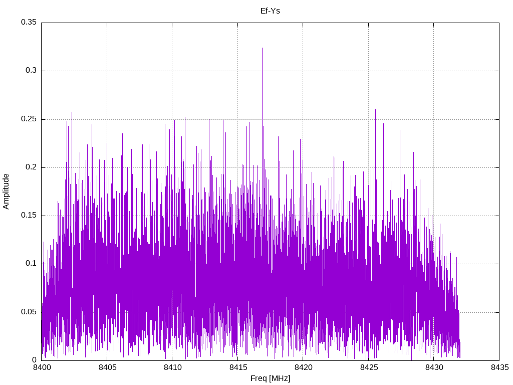Click the plot title "Ef-Ys"
This screenshot has width=513, height=385.
tap(270, 11)
